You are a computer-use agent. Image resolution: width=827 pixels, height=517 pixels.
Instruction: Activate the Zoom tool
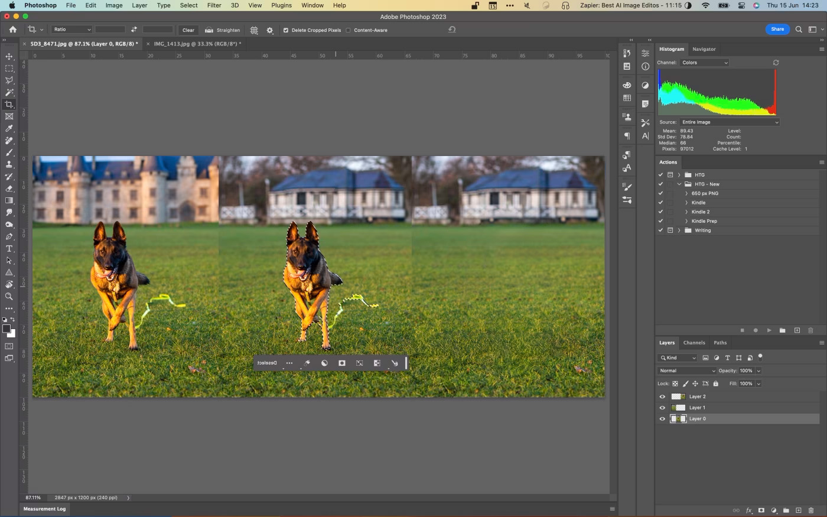click(x=9, y=297)
